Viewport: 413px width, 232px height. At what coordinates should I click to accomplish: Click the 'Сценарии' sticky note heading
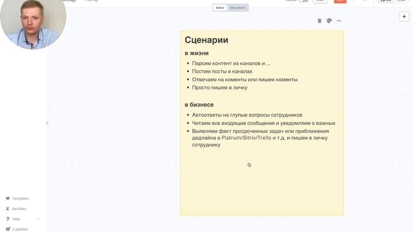pos(206,40)
